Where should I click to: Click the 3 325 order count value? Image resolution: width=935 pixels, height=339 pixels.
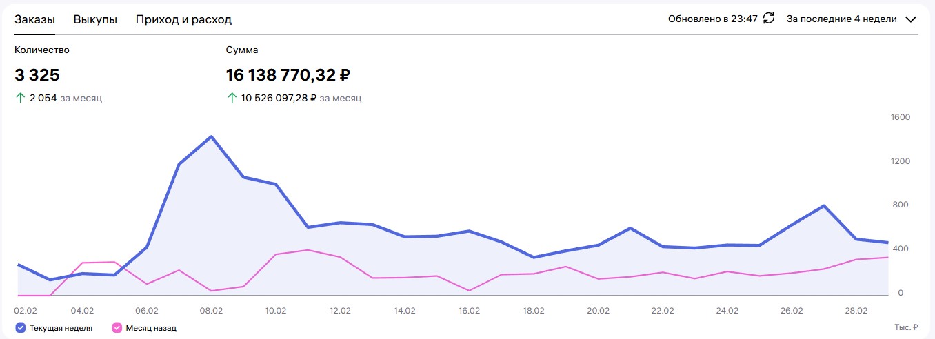click(37, 75)
